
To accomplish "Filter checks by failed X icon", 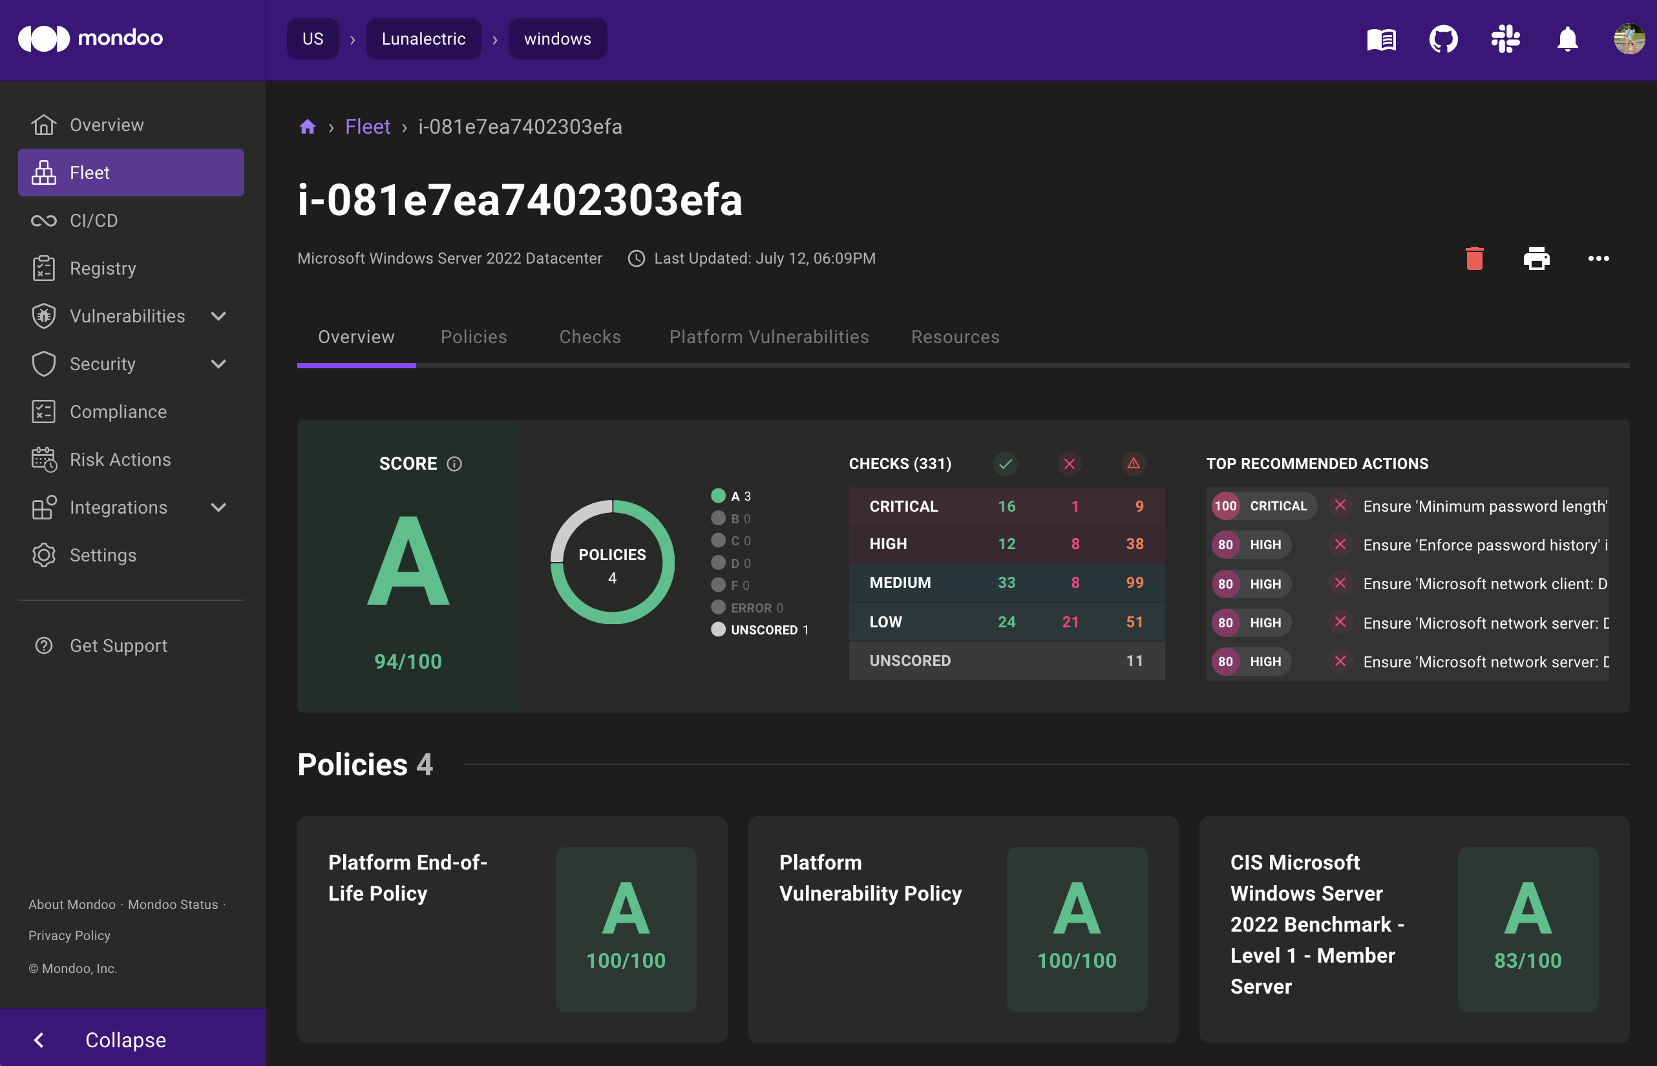I will click(1069, 464).
